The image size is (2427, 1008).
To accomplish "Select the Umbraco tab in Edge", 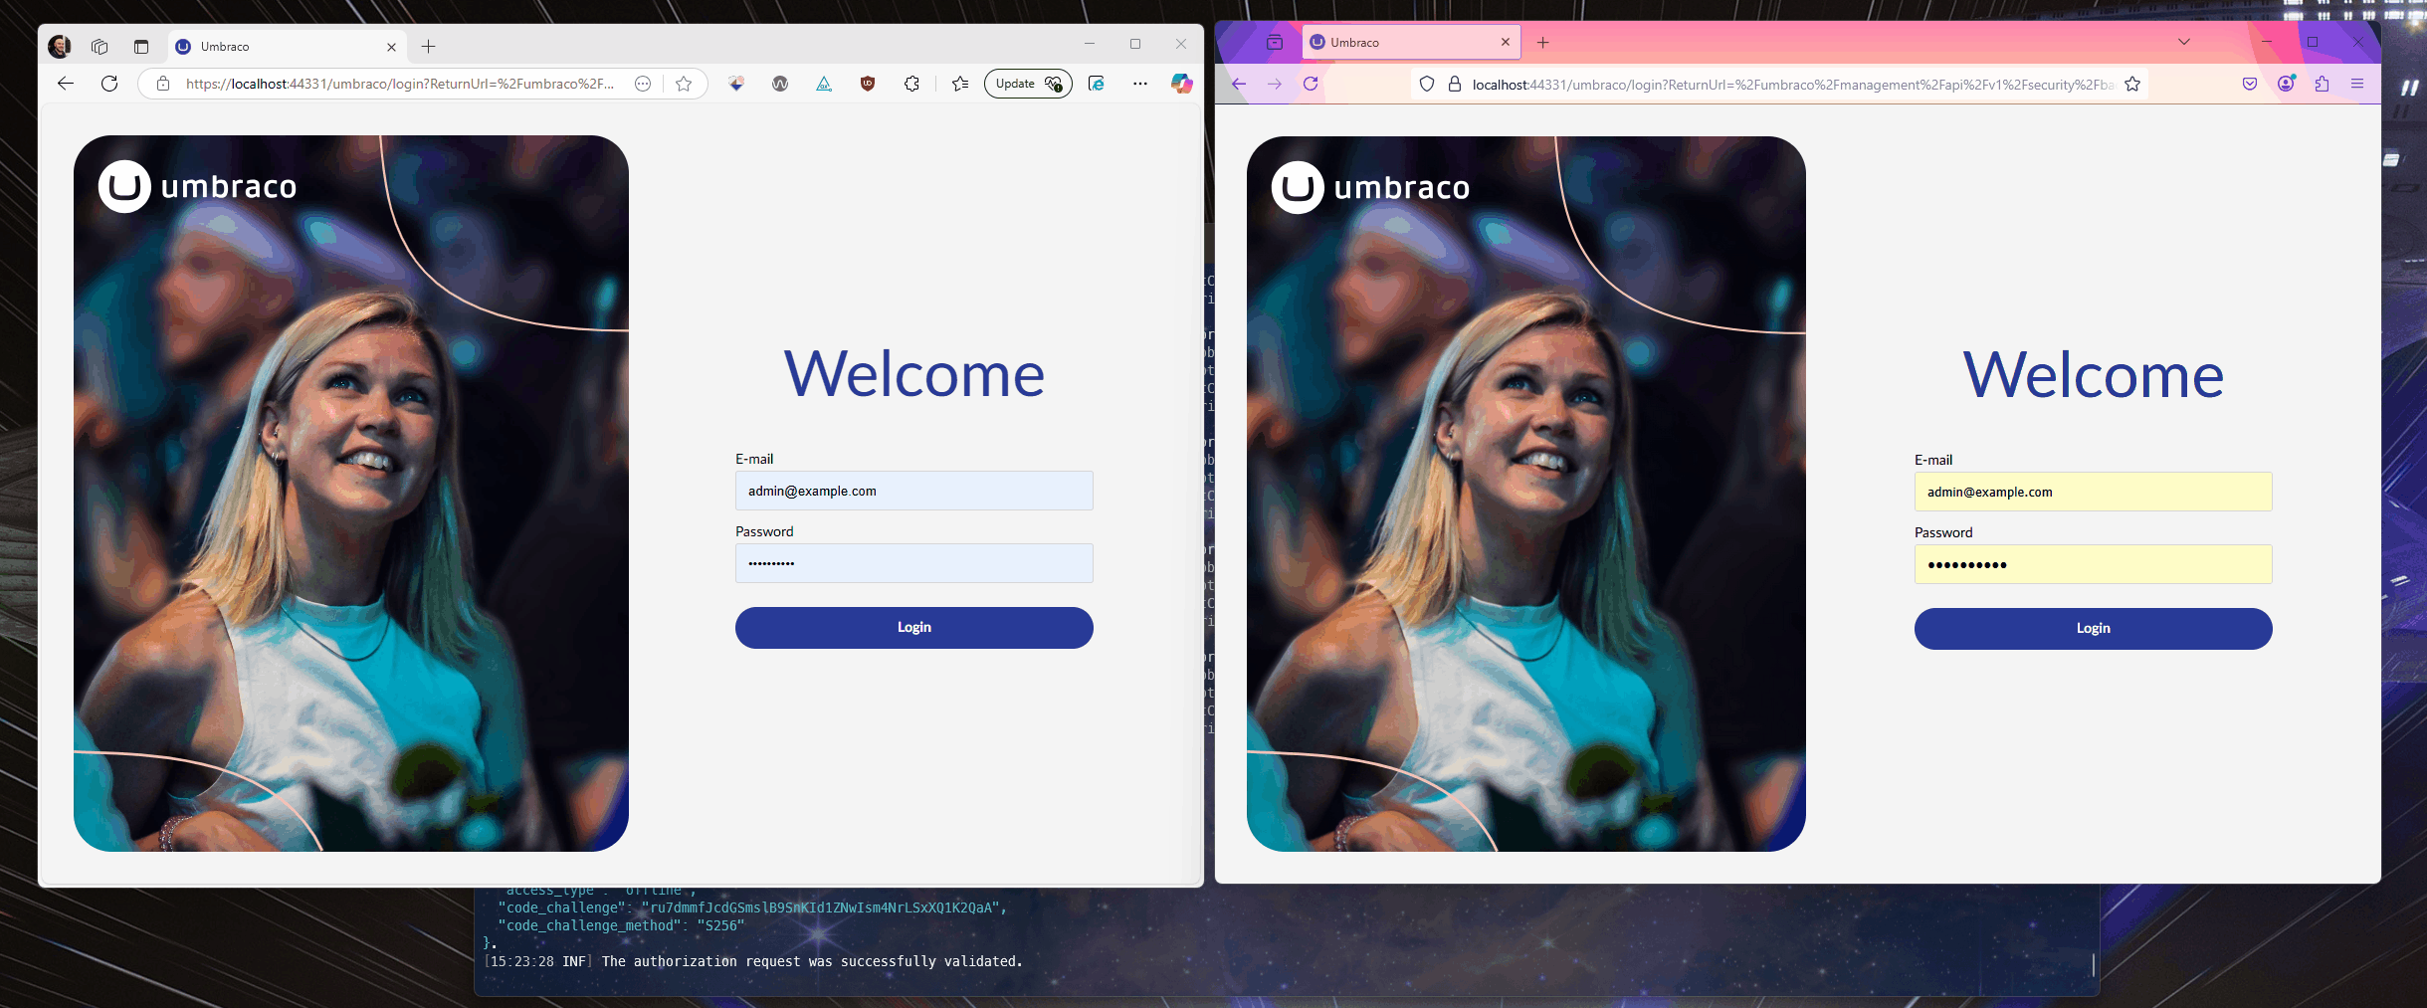I will tap(286, 46).
